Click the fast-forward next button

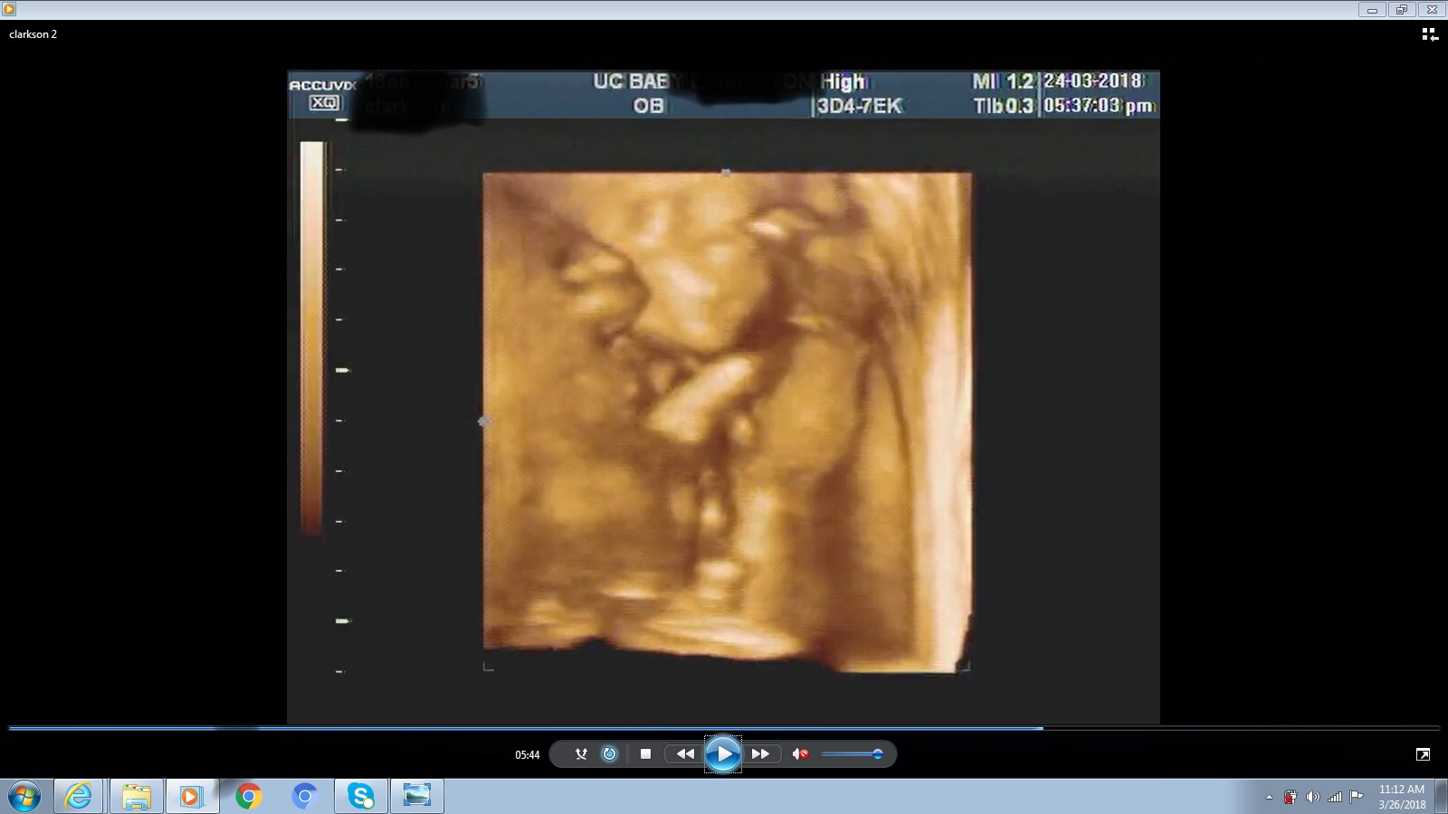click(761, 753)
